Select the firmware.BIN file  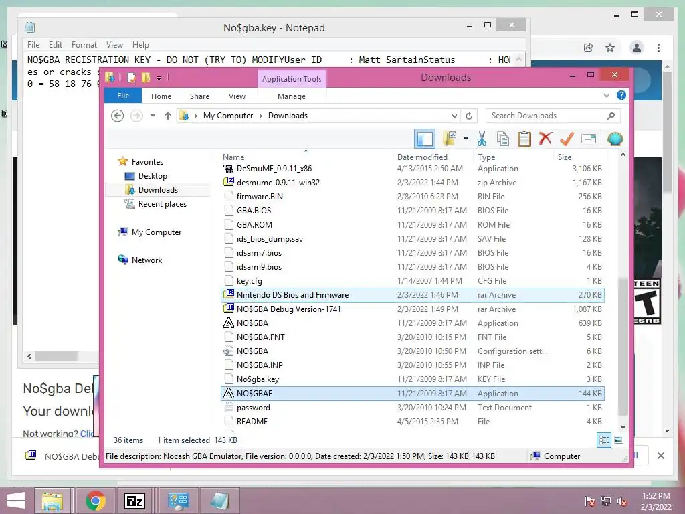[x=412, y=197]
